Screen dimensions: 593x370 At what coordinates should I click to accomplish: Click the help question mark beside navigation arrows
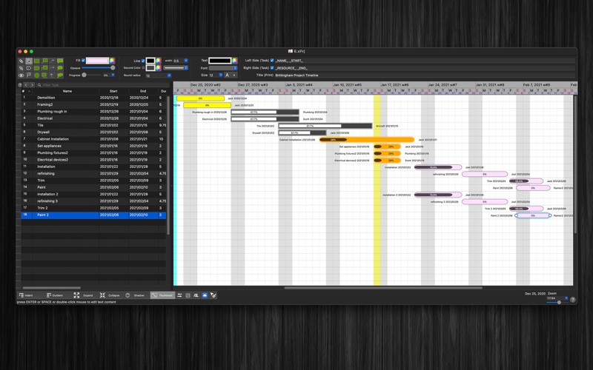(x=20, y=85)
